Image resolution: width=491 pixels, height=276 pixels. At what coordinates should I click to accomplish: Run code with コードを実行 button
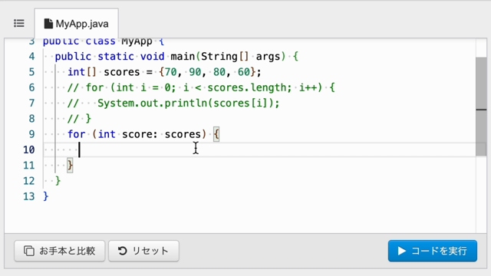[x=433, y=251]
